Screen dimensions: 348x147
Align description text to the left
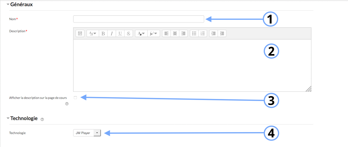pos(166,33)
